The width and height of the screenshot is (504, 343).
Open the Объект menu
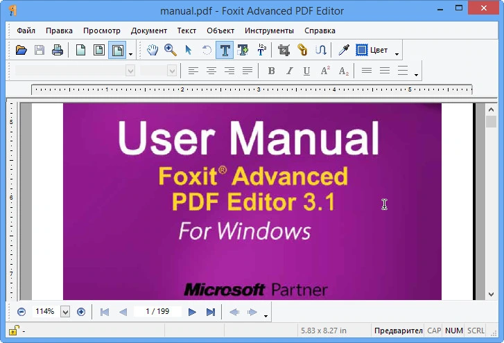point(220,30)
